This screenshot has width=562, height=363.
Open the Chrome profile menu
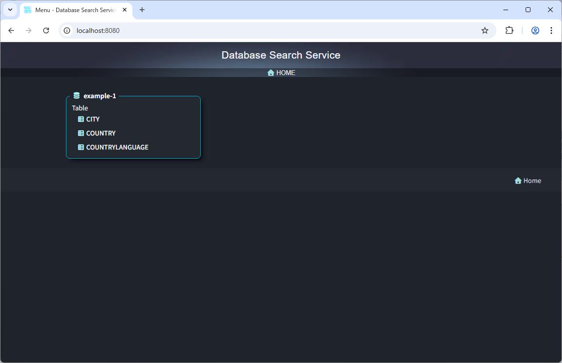[x=535, y=30]
